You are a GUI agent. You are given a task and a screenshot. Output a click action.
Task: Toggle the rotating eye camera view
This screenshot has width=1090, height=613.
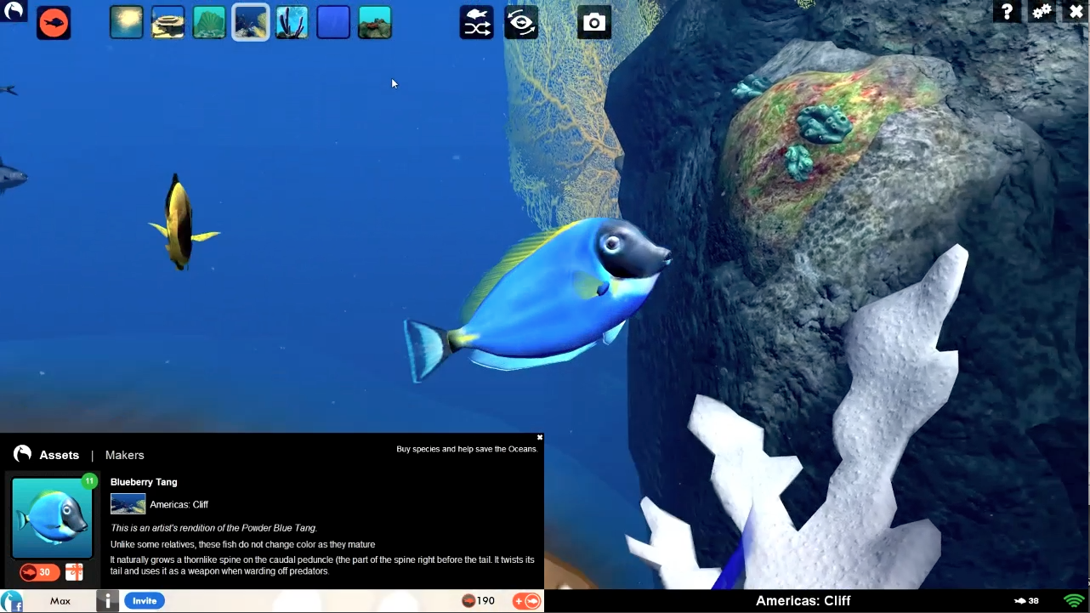point(520,23)
